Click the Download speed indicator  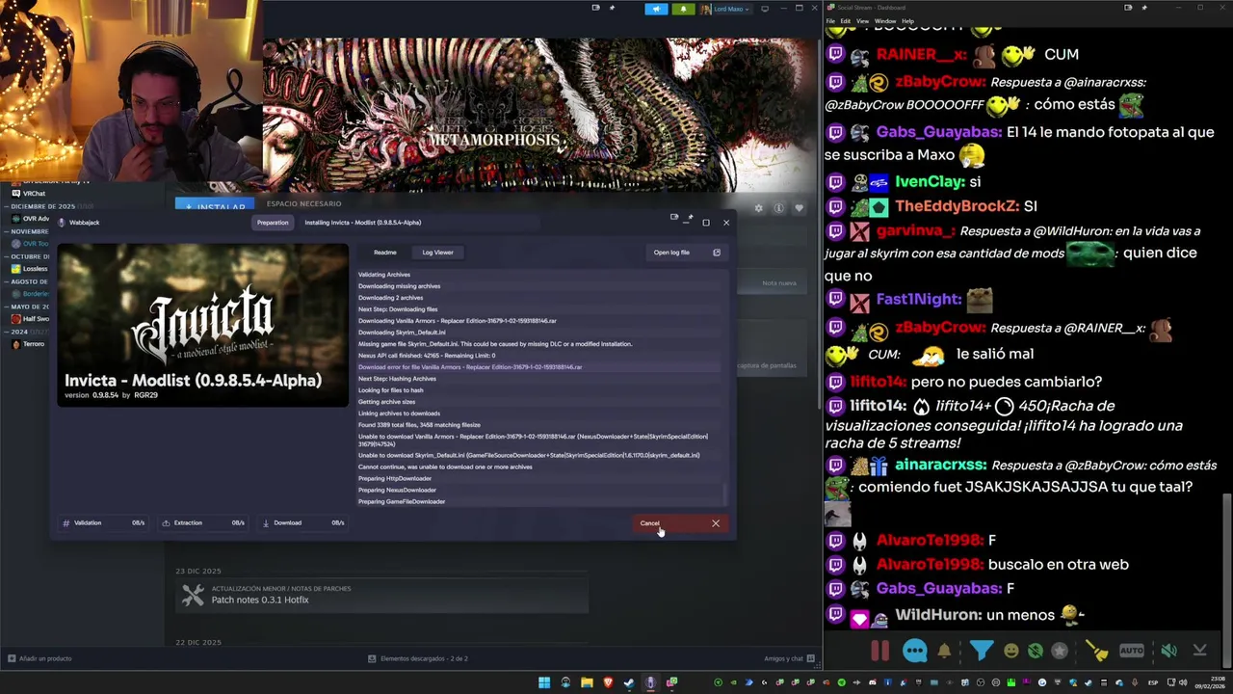coord(303,522)
